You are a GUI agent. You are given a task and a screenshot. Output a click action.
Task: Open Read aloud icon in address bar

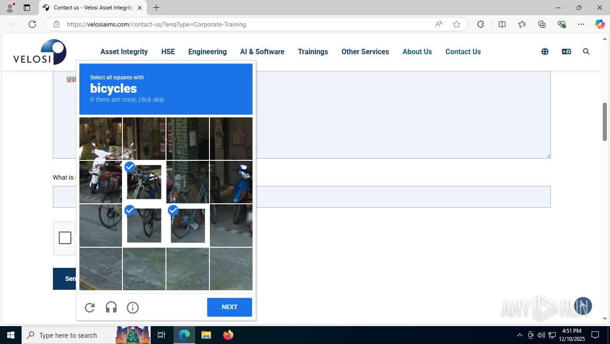439,24
